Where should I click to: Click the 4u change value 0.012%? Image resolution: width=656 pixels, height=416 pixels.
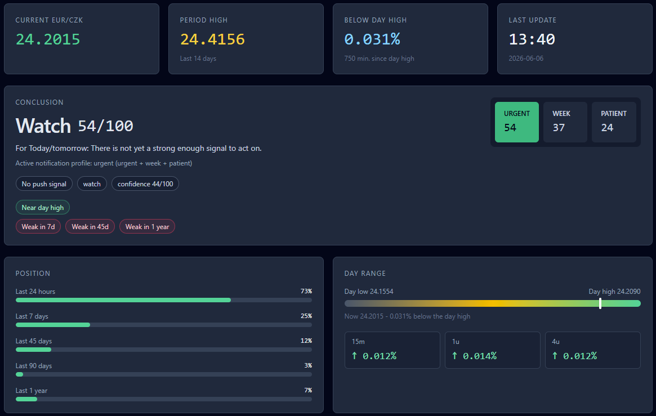click(580, 356)
